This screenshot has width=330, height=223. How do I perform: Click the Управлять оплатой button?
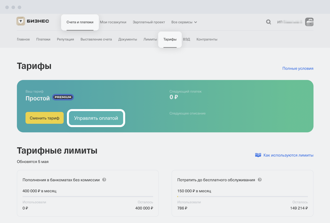[96, 118]
